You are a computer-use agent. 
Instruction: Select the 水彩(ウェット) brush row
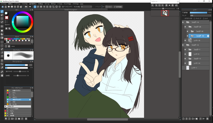tap(19, 100)
